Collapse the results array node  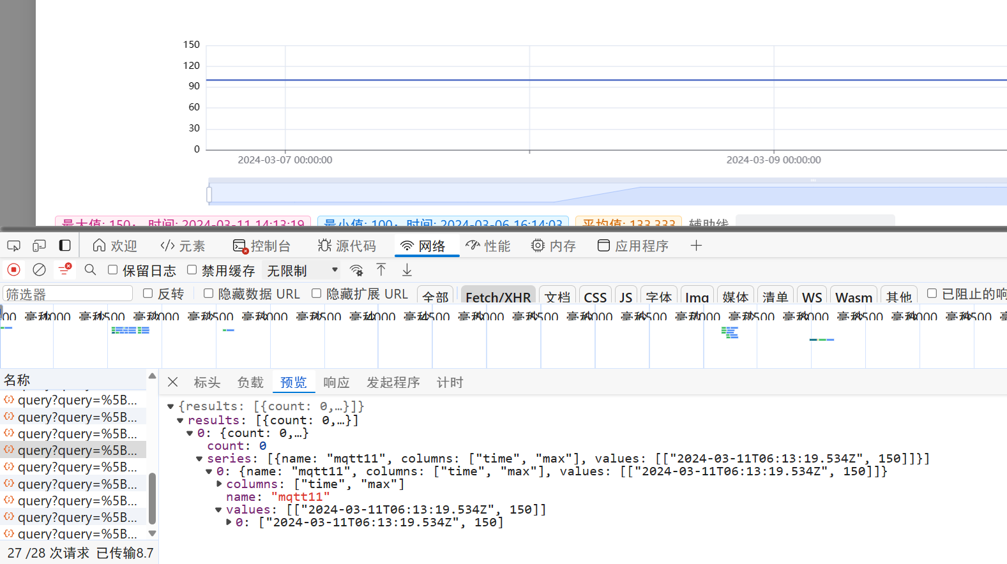point(180,420)
